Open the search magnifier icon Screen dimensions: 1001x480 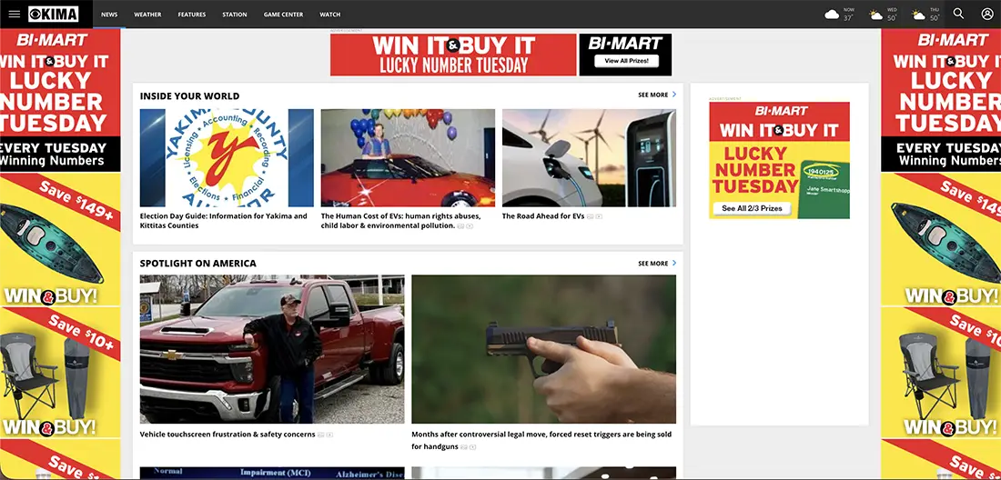[958, 14]
